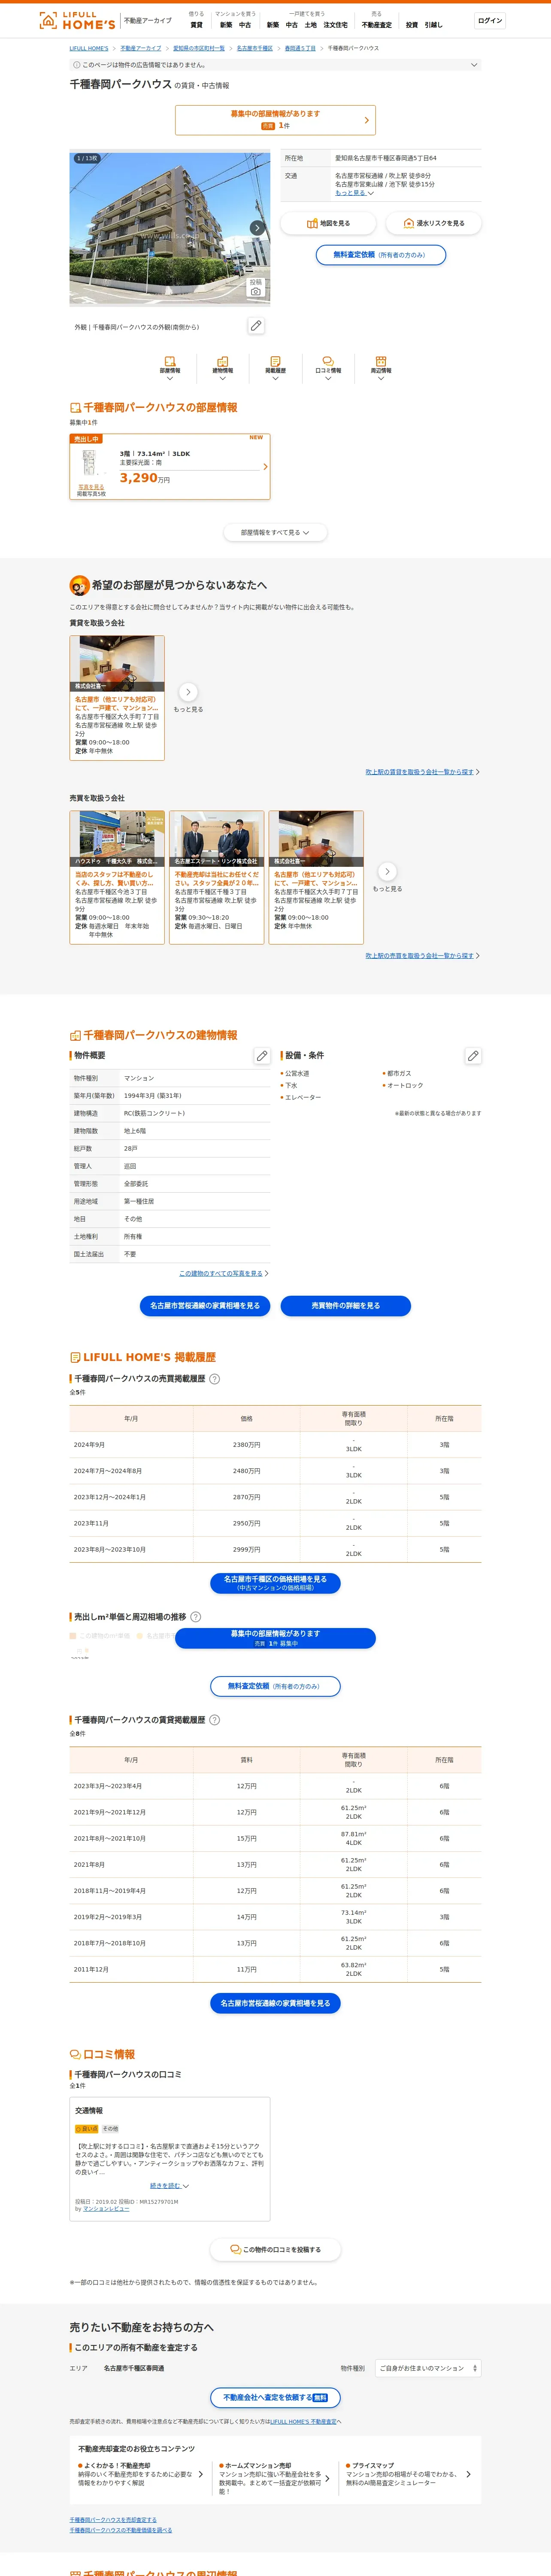The height and width of the screenshot is (2576, 551).
Task: Open the 名古屋エステート・リンク company card
Action: [x=217, y=877]
